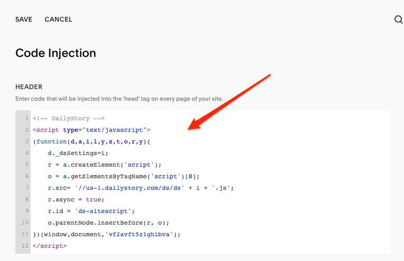Click the HEADER section label
404x261 pixels.
(29, 87)
